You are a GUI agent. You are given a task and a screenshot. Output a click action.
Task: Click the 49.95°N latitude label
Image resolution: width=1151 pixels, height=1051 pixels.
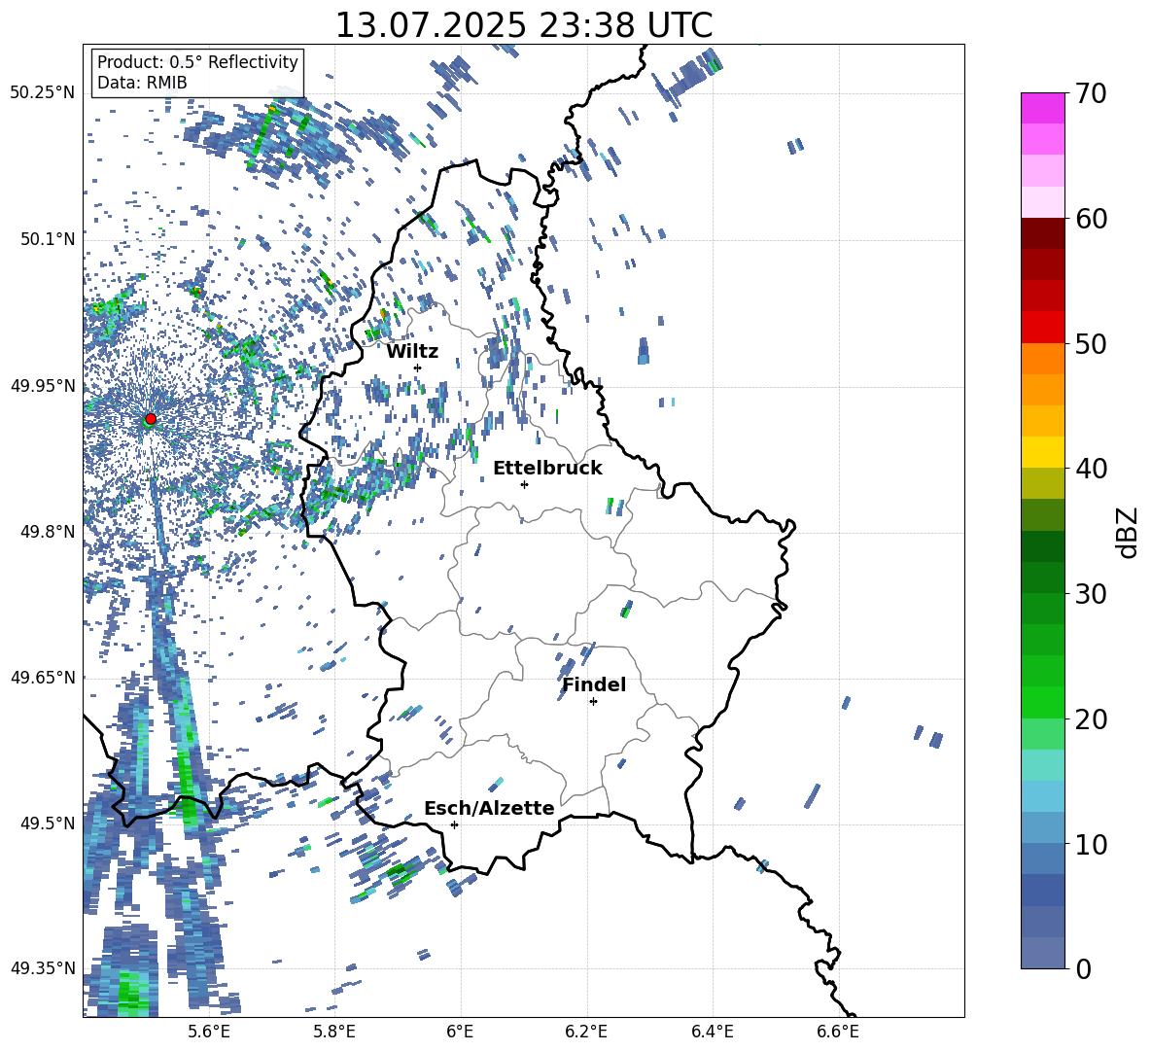pyautogui.click(x=43, y=386)
